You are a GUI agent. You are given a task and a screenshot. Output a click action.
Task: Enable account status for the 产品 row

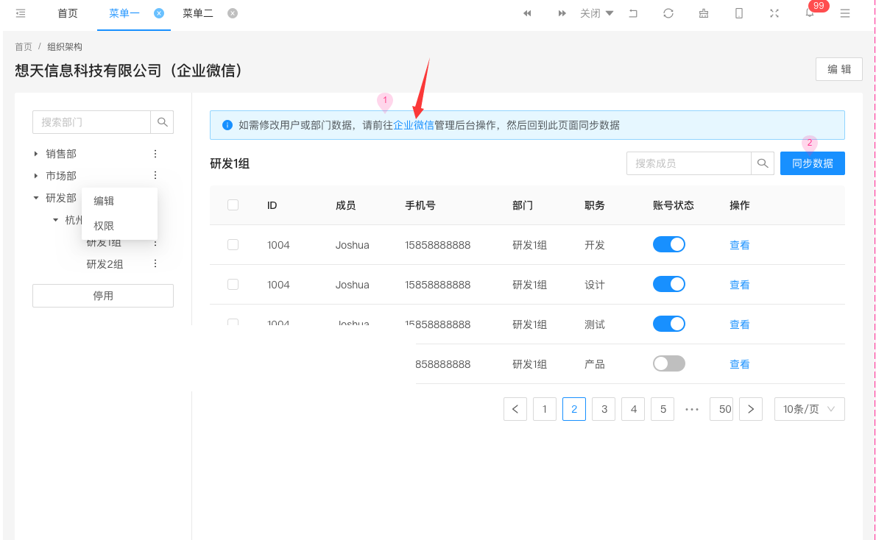tap(668, 363)
